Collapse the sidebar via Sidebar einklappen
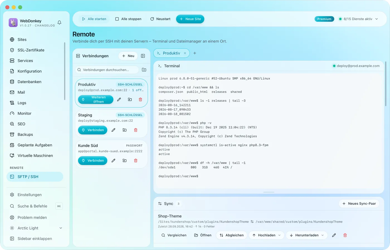Viewport: 390px width, 250px height. point(35,239)
